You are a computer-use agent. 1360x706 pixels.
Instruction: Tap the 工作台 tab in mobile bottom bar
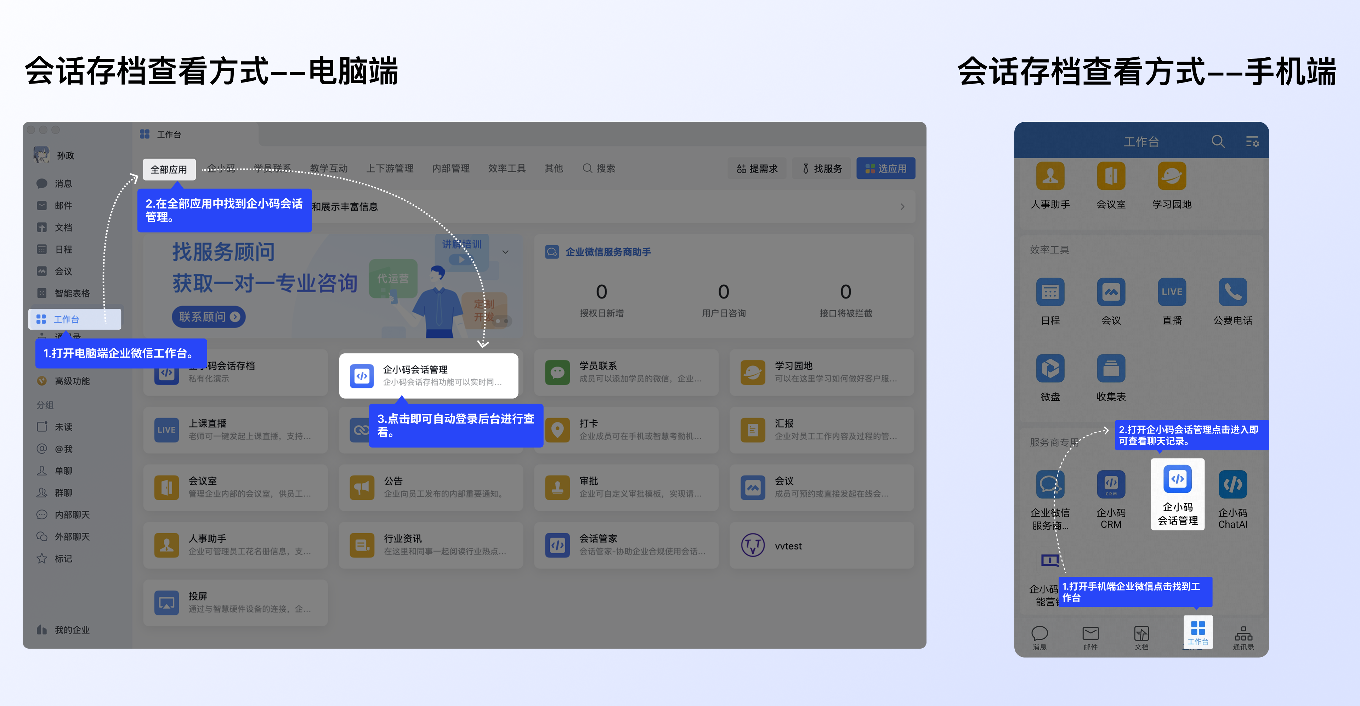[1197, 632]
